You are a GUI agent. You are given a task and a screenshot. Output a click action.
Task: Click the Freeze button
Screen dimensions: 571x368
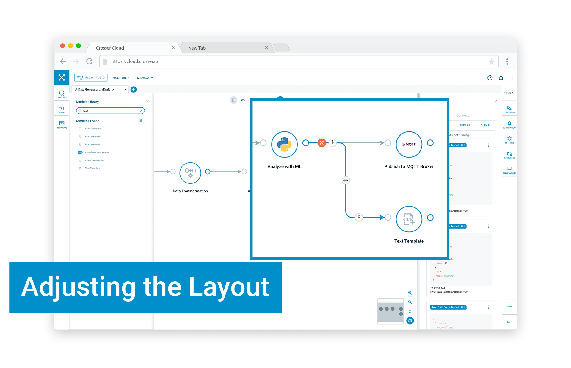click(465, 125)
